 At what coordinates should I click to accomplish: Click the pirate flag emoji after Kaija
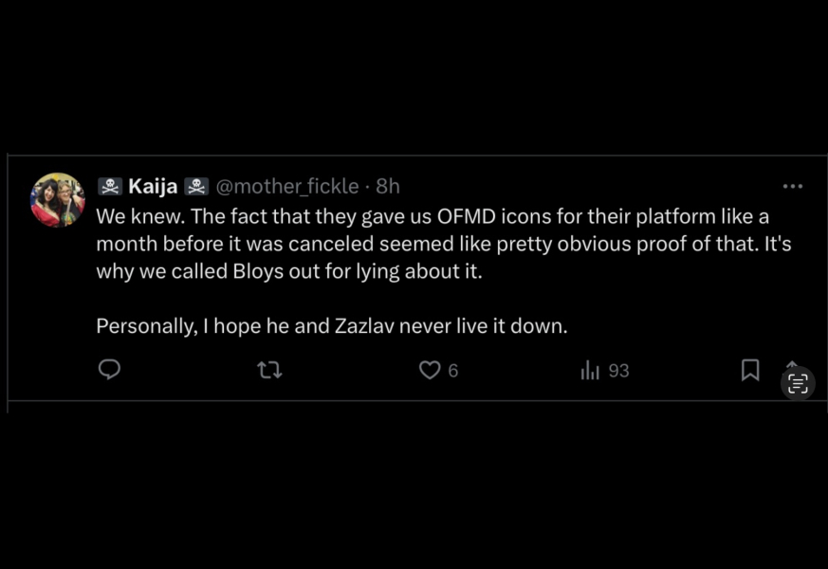pyautogui.click(x=196, y=186)
